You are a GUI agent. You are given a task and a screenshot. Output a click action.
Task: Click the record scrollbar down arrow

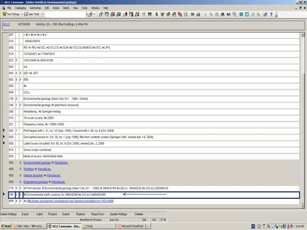pyautogui.click(x=303, y=206)
